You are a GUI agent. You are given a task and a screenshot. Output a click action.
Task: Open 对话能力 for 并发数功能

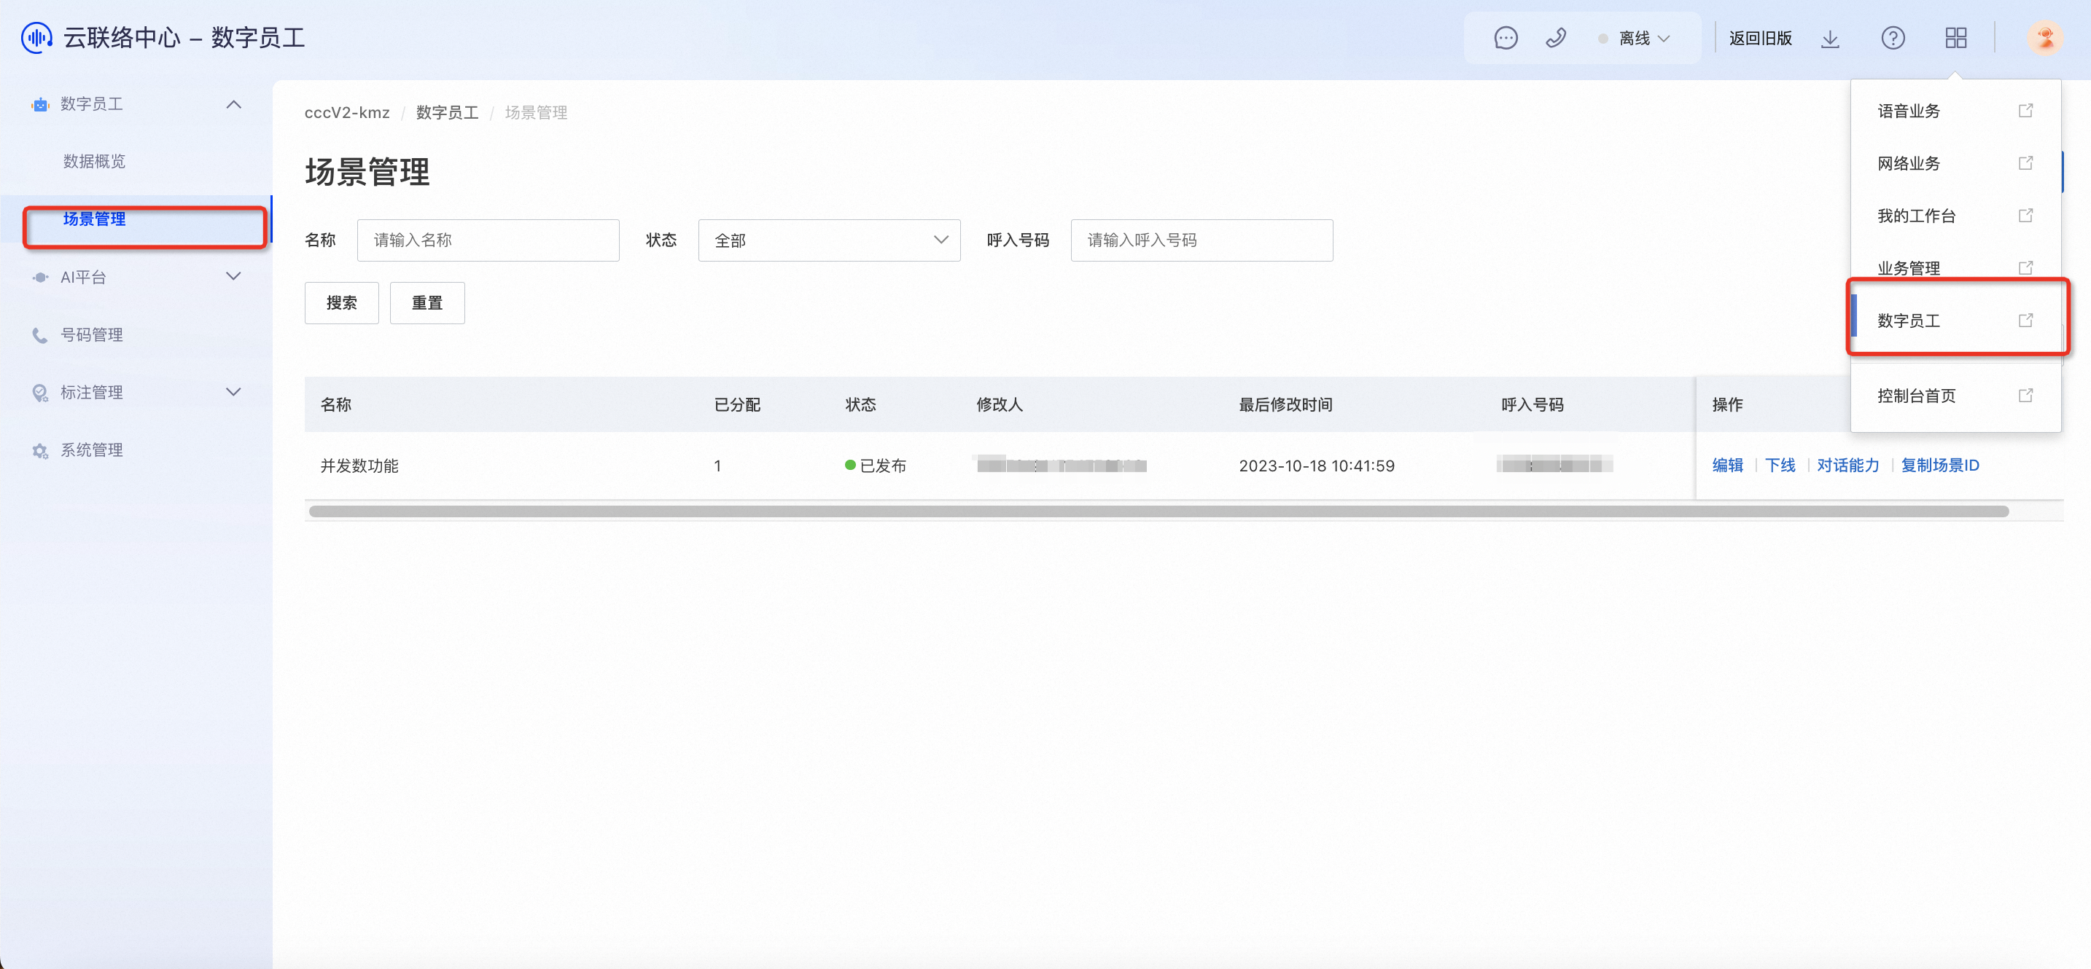click(x=1848, y=466)
